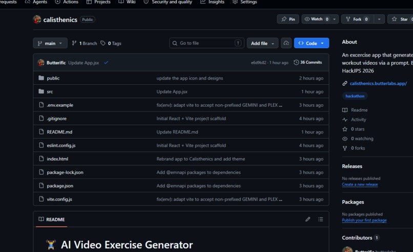Open commit hash e6d9b82
Image resolution: width=413 pixels, height=252 pixels.
point(258,63)
